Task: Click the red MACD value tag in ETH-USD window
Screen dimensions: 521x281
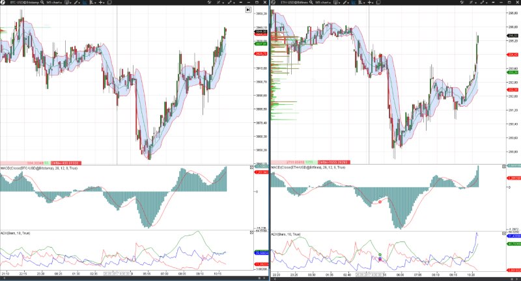Action: tap(514, 178)
